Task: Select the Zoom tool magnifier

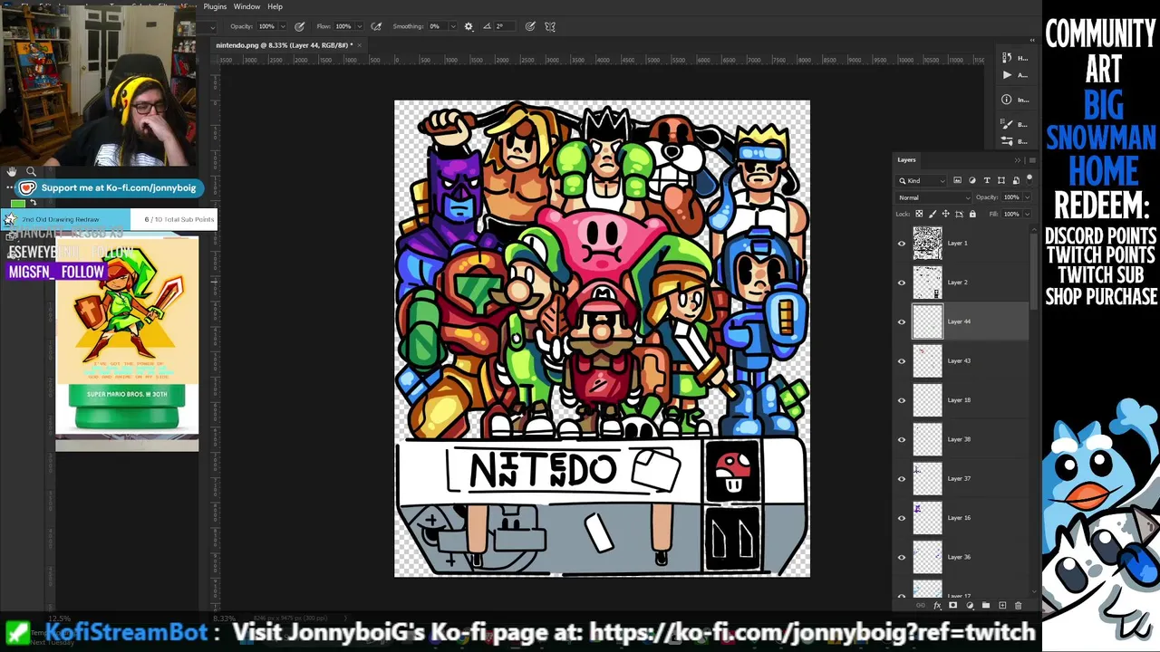Action: tap(31, 172)
